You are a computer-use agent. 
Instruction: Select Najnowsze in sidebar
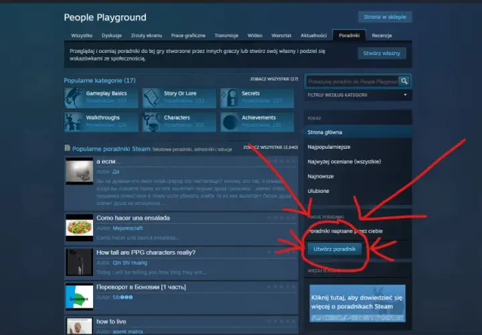pos(321,177)
